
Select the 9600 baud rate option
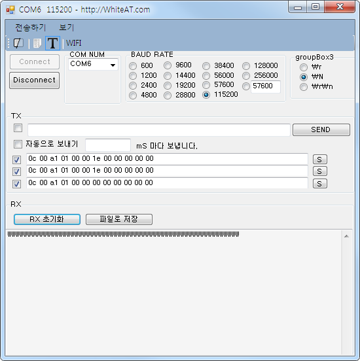coord(168,65)
